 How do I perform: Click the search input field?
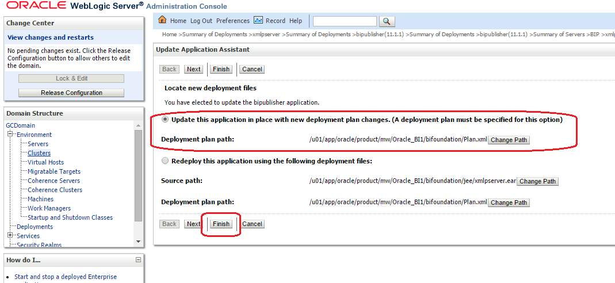click(345, 21)
